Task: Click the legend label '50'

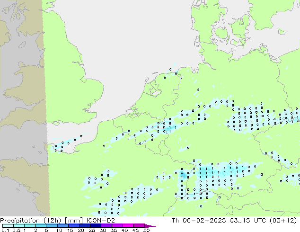Action: click(x=146, y=230)
